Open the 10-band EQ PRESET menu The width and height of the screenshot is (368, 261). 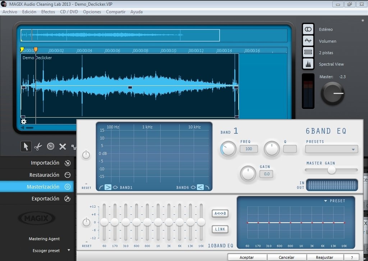pyautogui.click(x=335, y=201)
